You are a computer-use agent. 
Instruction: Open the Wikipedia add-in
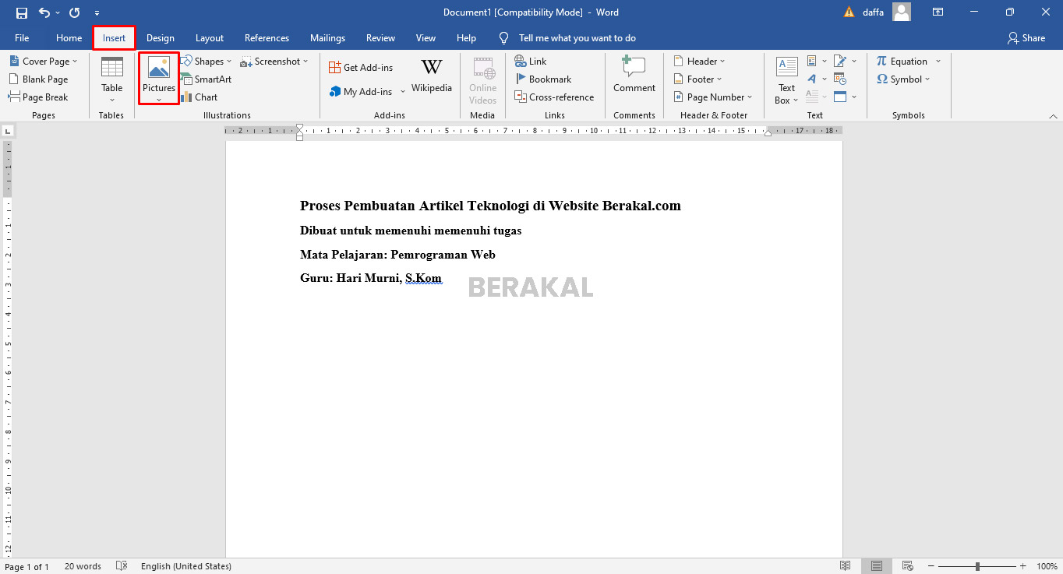pos(432,75)
